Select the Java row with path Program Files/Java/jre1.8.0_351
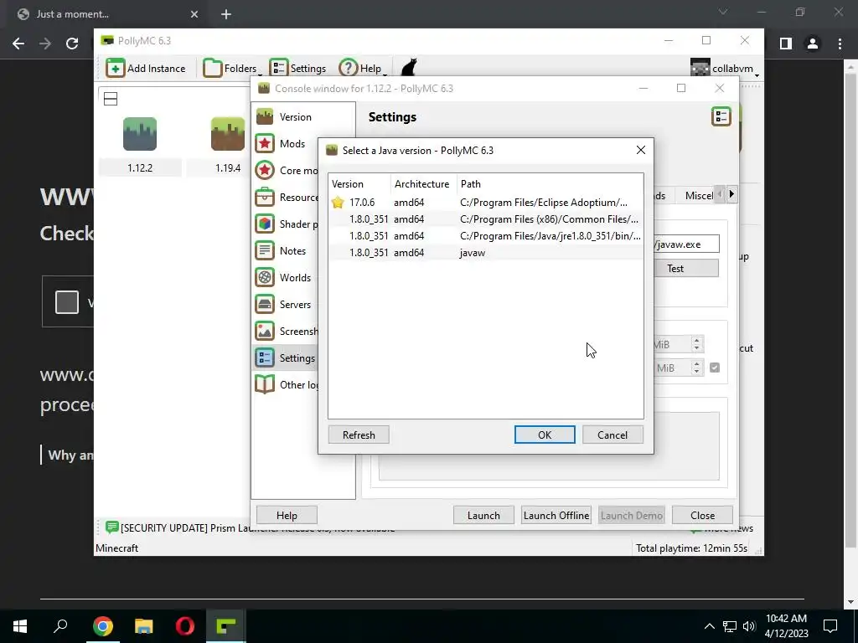858x643 pixels. 485,235
